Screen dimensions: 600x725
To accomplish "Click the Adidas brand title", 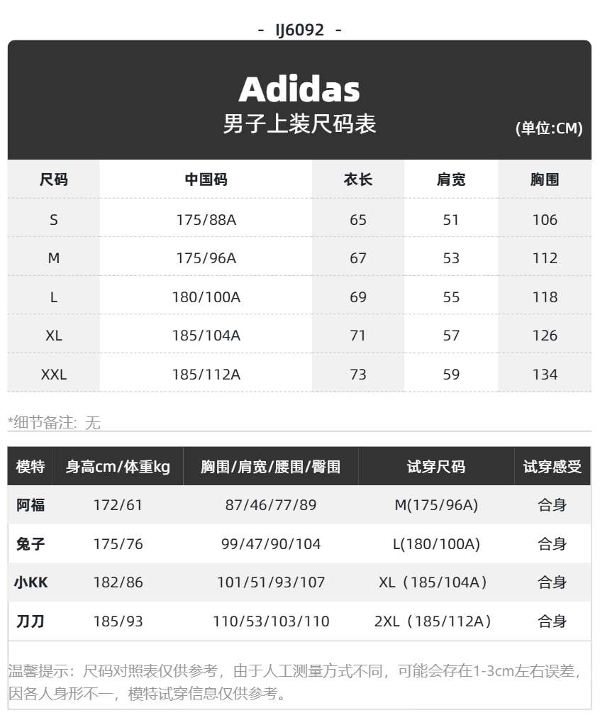I will pos(299,89).
